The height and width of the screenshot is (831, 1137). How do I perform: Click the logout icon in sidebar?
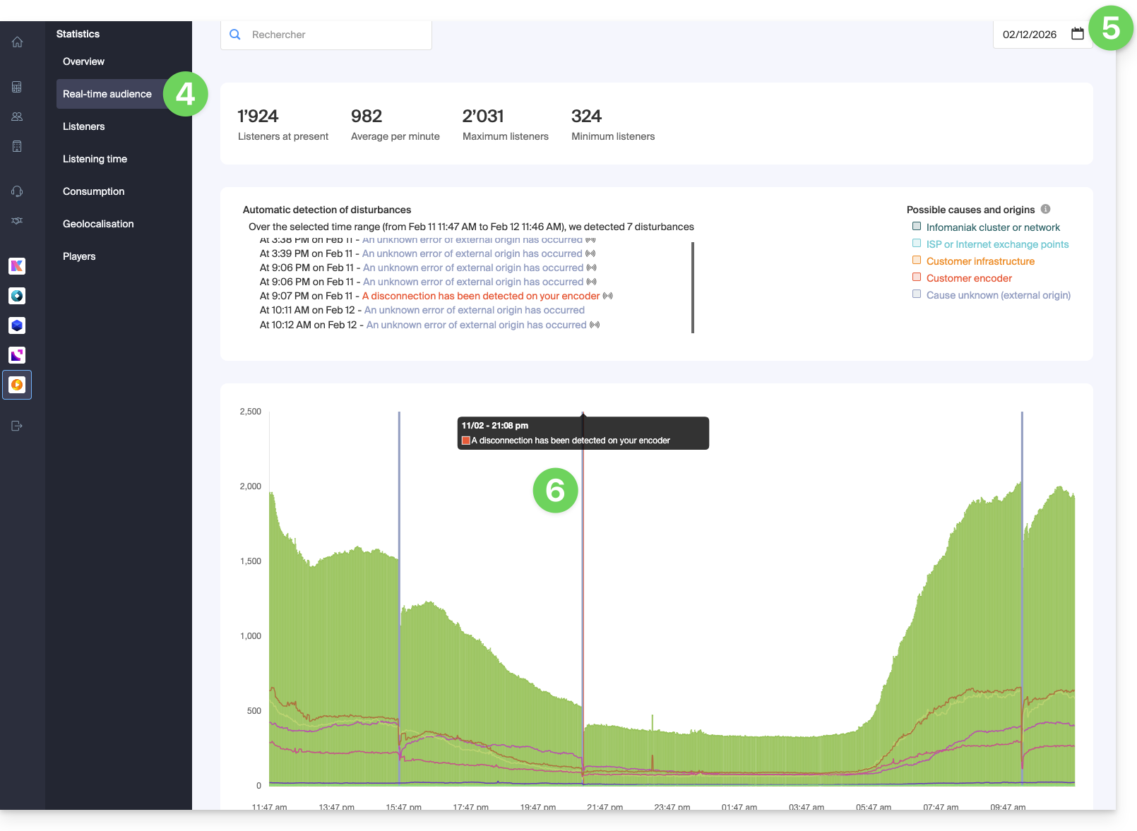tap(17, 426)
